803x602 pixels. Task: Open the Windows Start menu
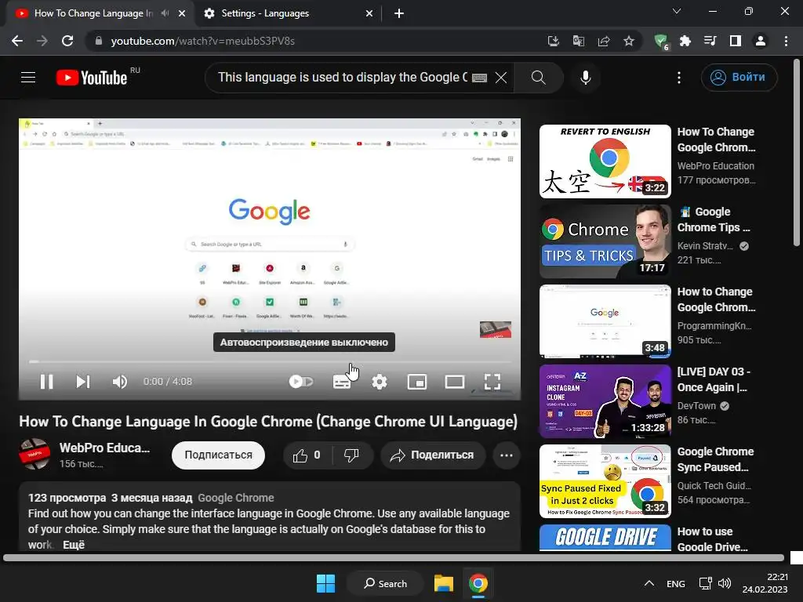point(325,583)
